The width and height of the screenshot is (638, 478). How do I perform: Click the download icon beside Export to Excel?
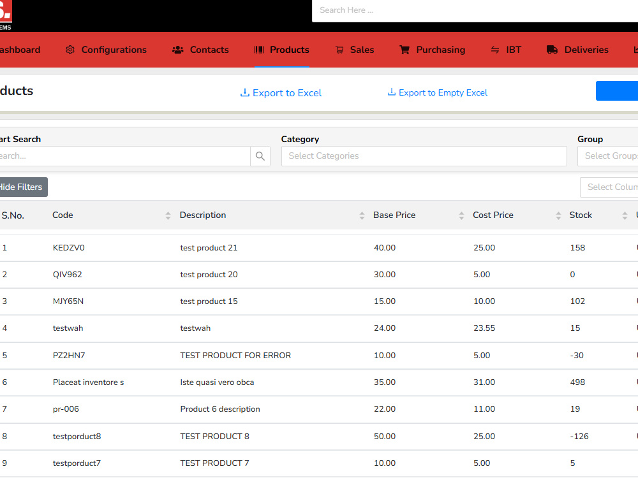click(x=244, y=92)
